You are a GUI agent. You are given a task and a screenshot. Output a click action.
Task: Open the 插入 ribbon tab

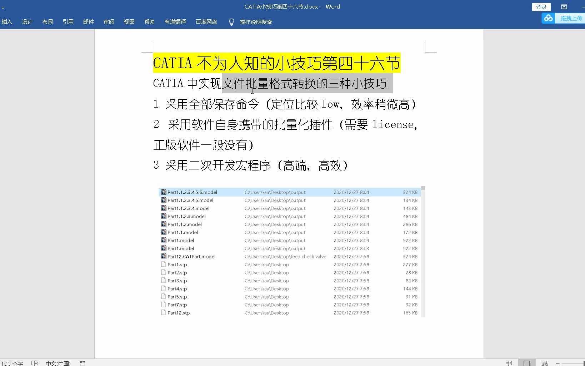click(7, 22)
